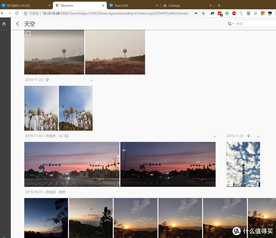This screenshot has width=276, height=238.
Task: Bookmark this page with the star
Action: click(203, 13)
